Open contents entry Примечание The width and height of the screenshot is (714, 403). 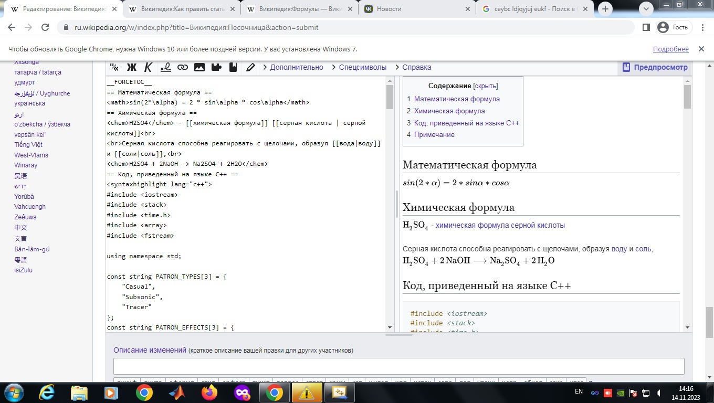(x=434, y=134)
